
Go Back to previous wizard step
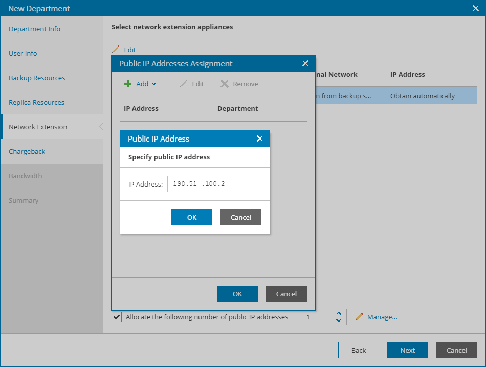coord(359,350)
